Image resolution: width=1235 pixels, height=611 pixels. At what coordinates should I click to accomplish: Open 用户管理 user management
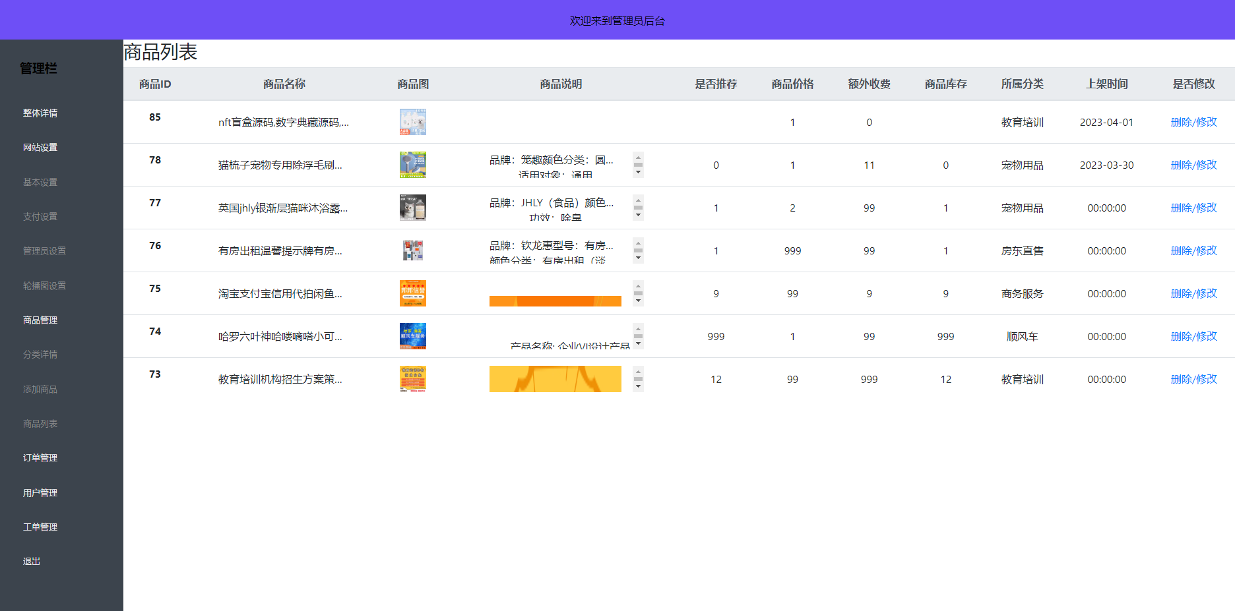click(40, 492)
